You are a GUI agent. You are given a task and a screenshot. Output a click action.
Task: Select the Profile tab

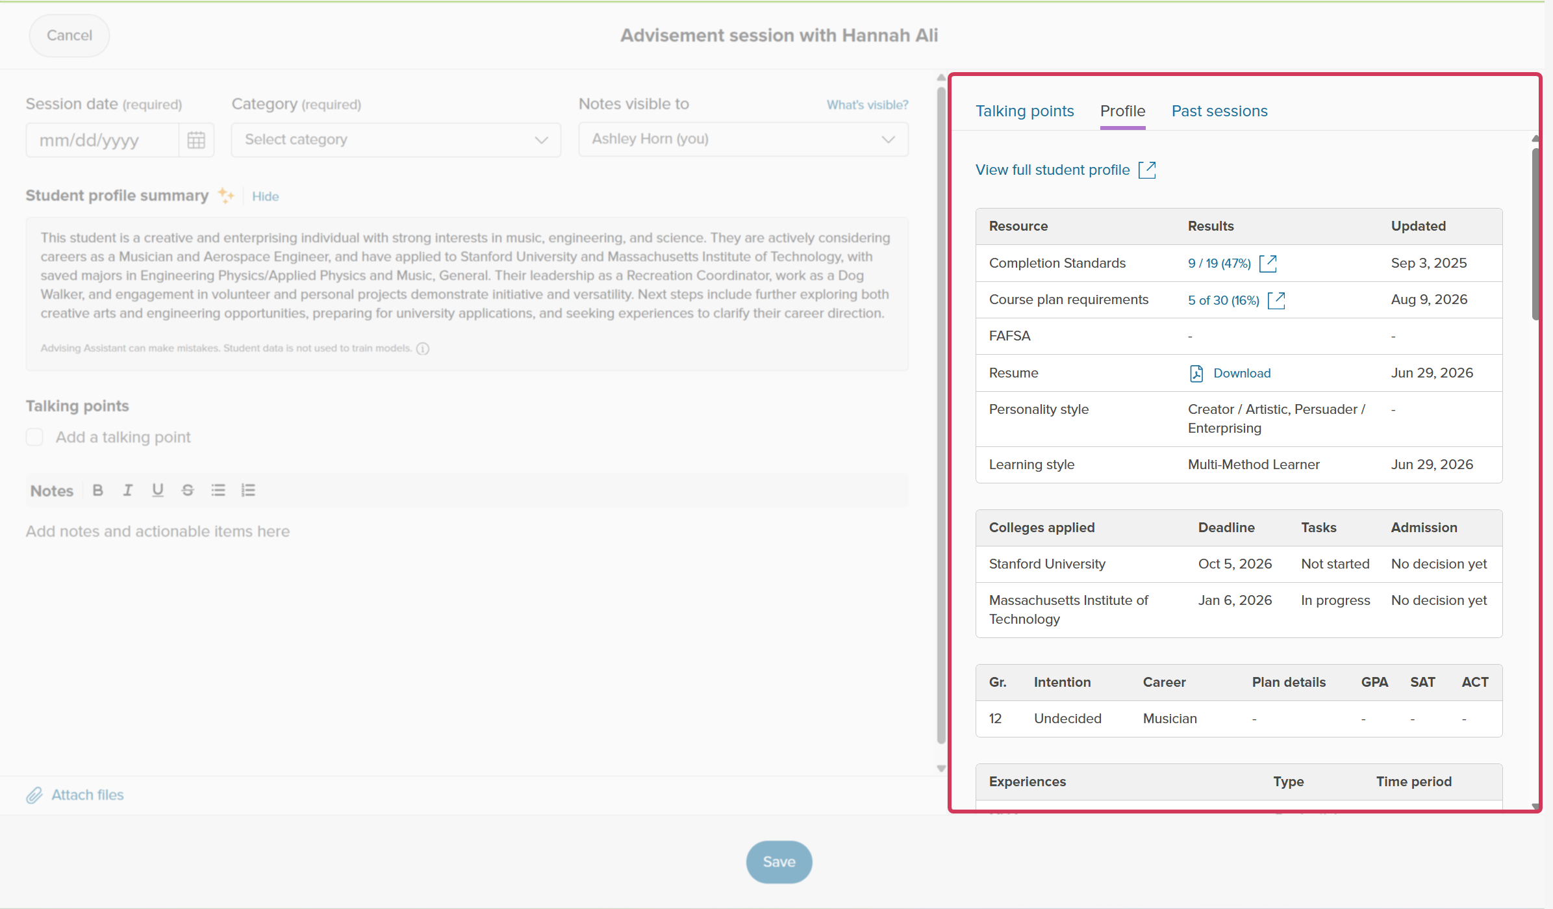pos(1123,111)
